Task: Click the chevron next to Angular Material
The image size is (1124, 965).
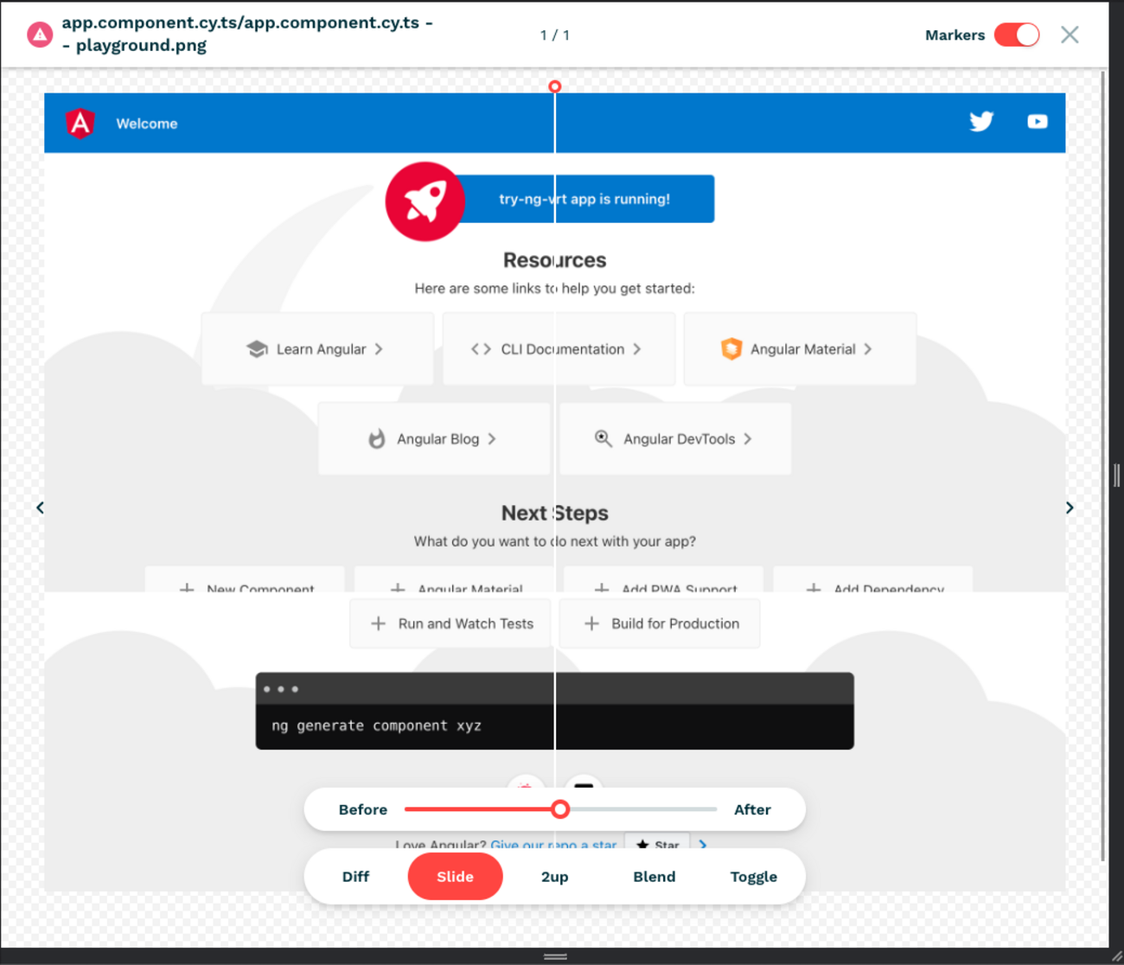Action: 867,349
